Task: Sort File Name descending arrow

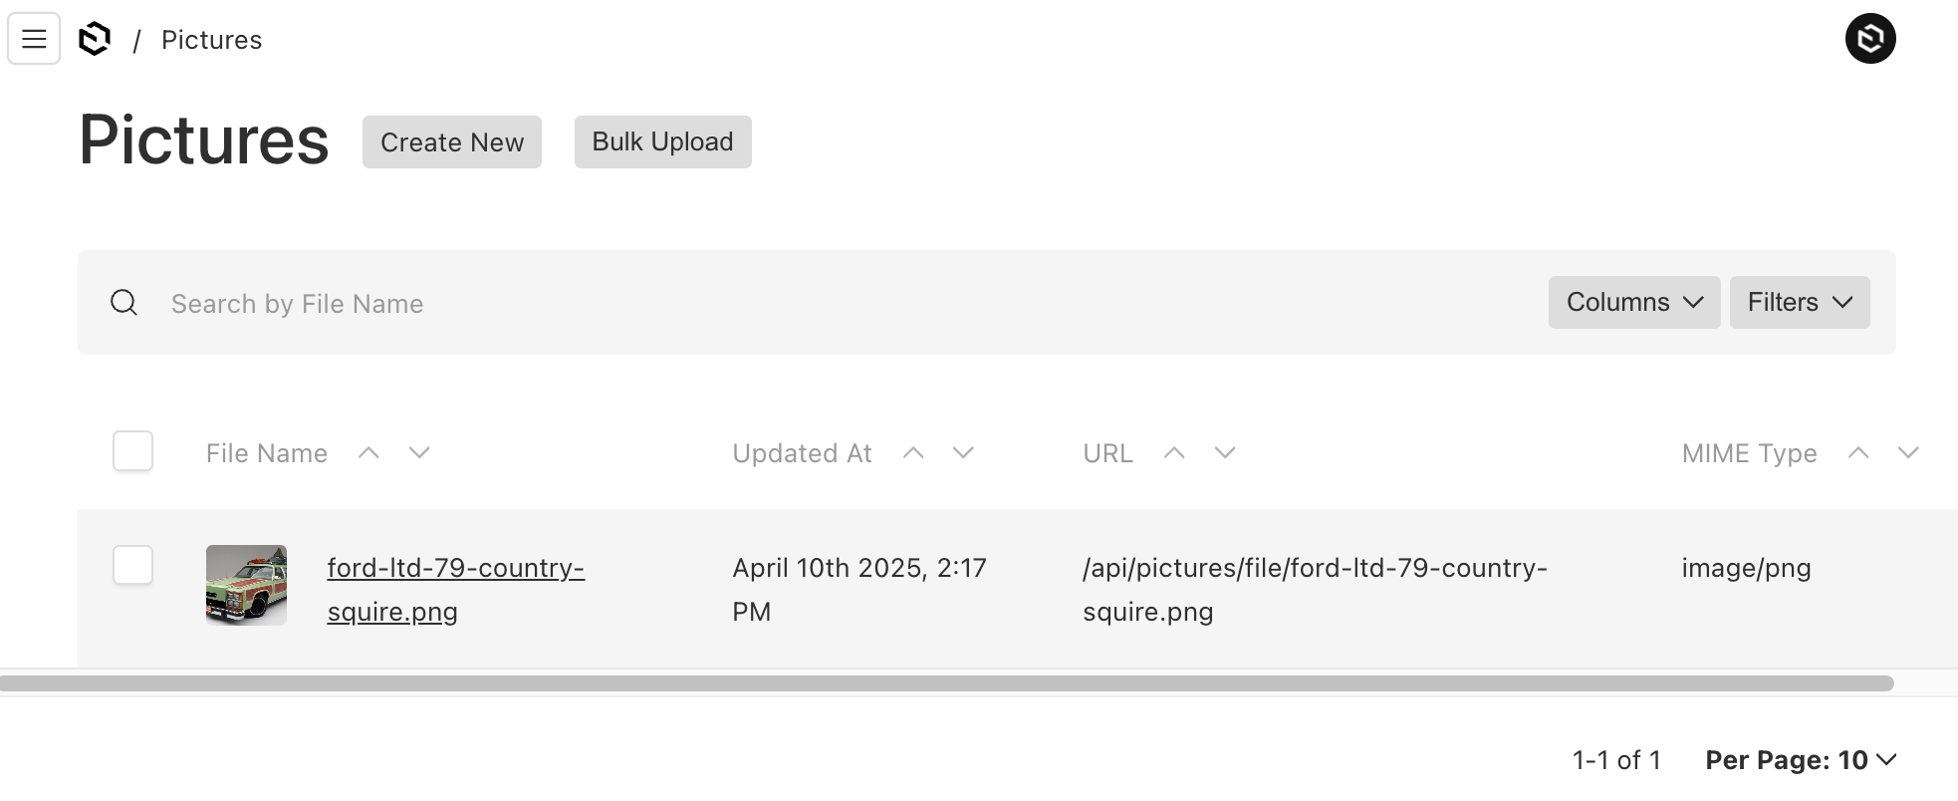Action: pos(419,453)
